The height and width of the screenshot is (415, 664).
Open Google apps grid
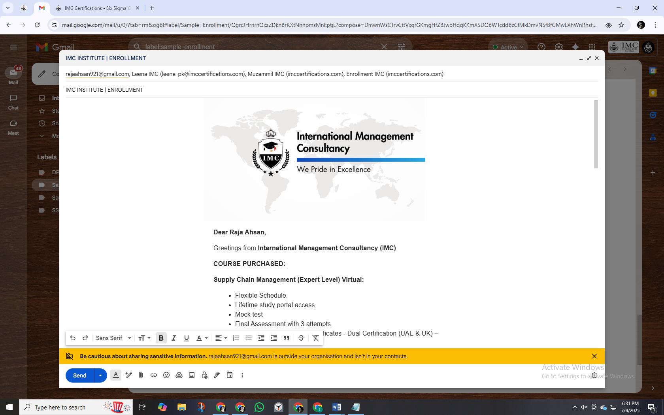point(592,47)
